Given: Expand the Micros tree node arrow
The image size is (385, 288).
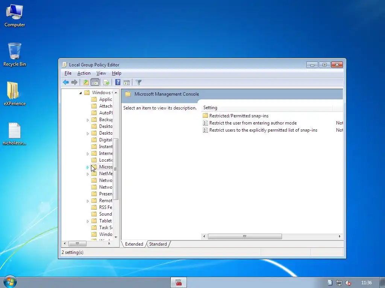Looking at the screenshot, I should (x=88, y=167).
